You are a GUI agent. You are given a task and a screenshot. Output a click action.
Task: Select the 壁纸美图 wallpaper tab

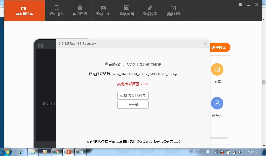[127, 11]
